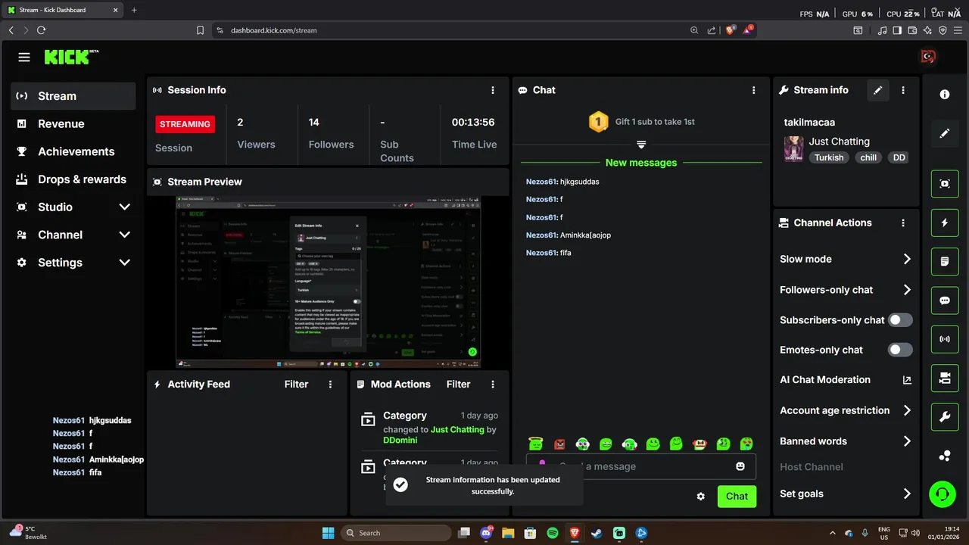Toggle Subscribers-only chat switch
Image resolution: width=969 pixels, height=545 pixels.
click(x=900, y=320)
